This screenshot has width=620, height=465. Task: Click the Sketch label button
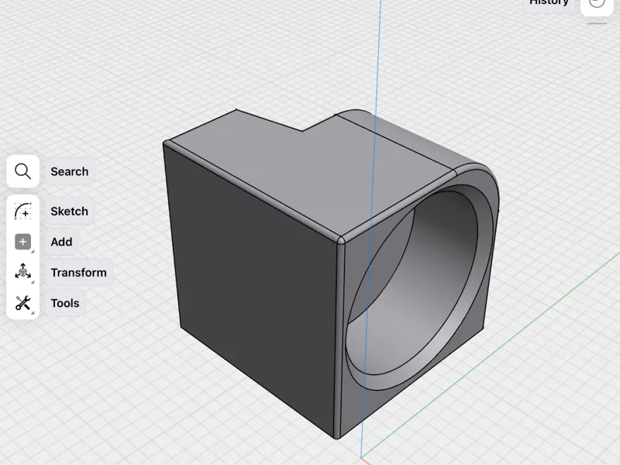pyautogui.click(x=69, y=211)
